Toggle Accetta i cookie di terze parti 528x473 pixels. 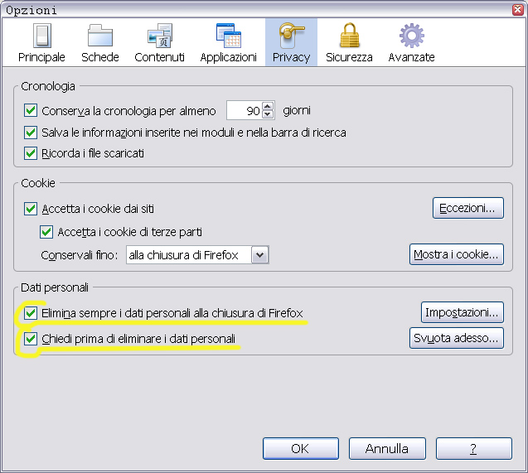tap(46, 232)
